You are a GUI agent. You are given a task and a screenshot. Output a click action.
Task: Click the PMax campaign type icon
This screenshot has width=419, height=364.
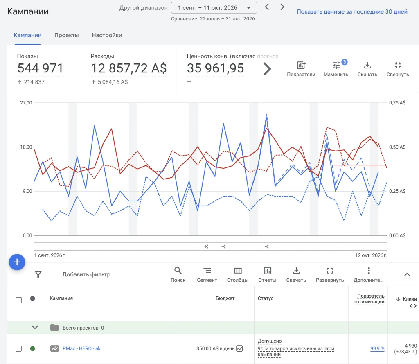click(x=54, y=348)
